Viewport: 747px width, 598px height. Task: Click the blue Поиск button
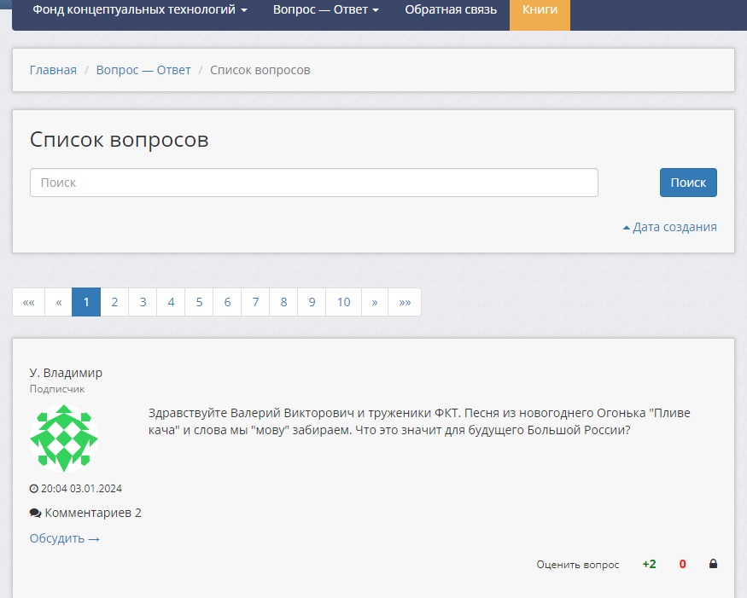688,183
